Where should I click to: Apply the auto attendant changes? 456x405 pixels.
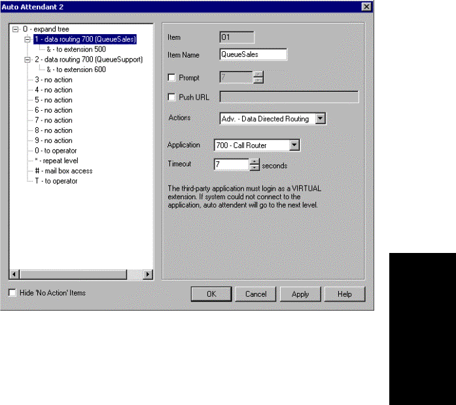pyautogui.click(x=300, y=294)
